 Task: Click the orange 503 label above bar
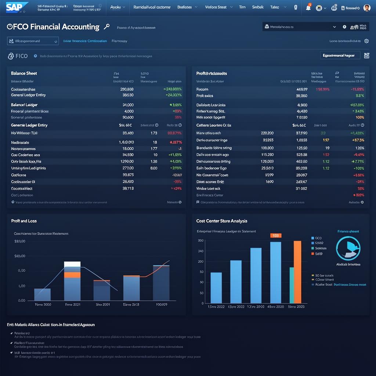(x=276, y=235)
